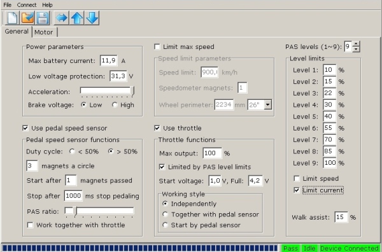Toggle Use pedal speed sensor checkbox
This screenshot has width=382, height=252.
pos(25,128)
